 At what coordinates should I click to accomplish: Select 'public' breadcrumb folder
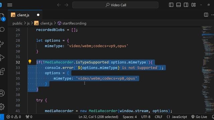click(17, 23)
